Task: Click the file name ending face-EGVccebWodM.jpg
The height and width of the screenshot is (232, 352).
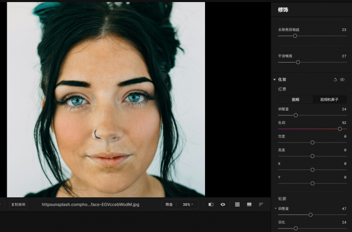Action: [x=91, y=205]
